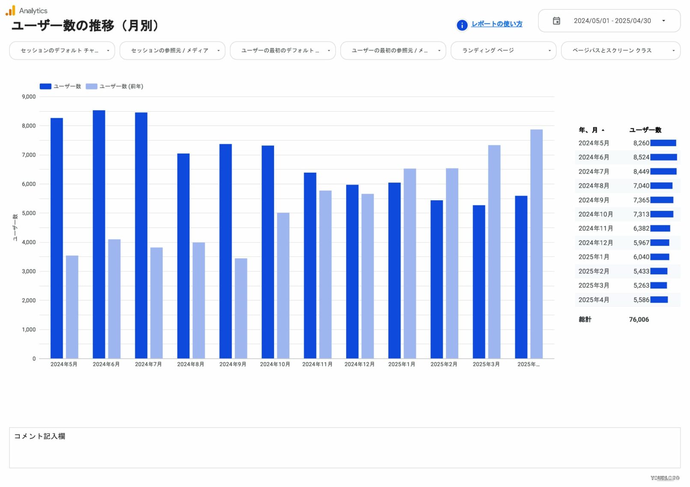The image size is (690, 487).
Task: Open the ランディング ページ filter dropdown
Action: coord(503,50)
